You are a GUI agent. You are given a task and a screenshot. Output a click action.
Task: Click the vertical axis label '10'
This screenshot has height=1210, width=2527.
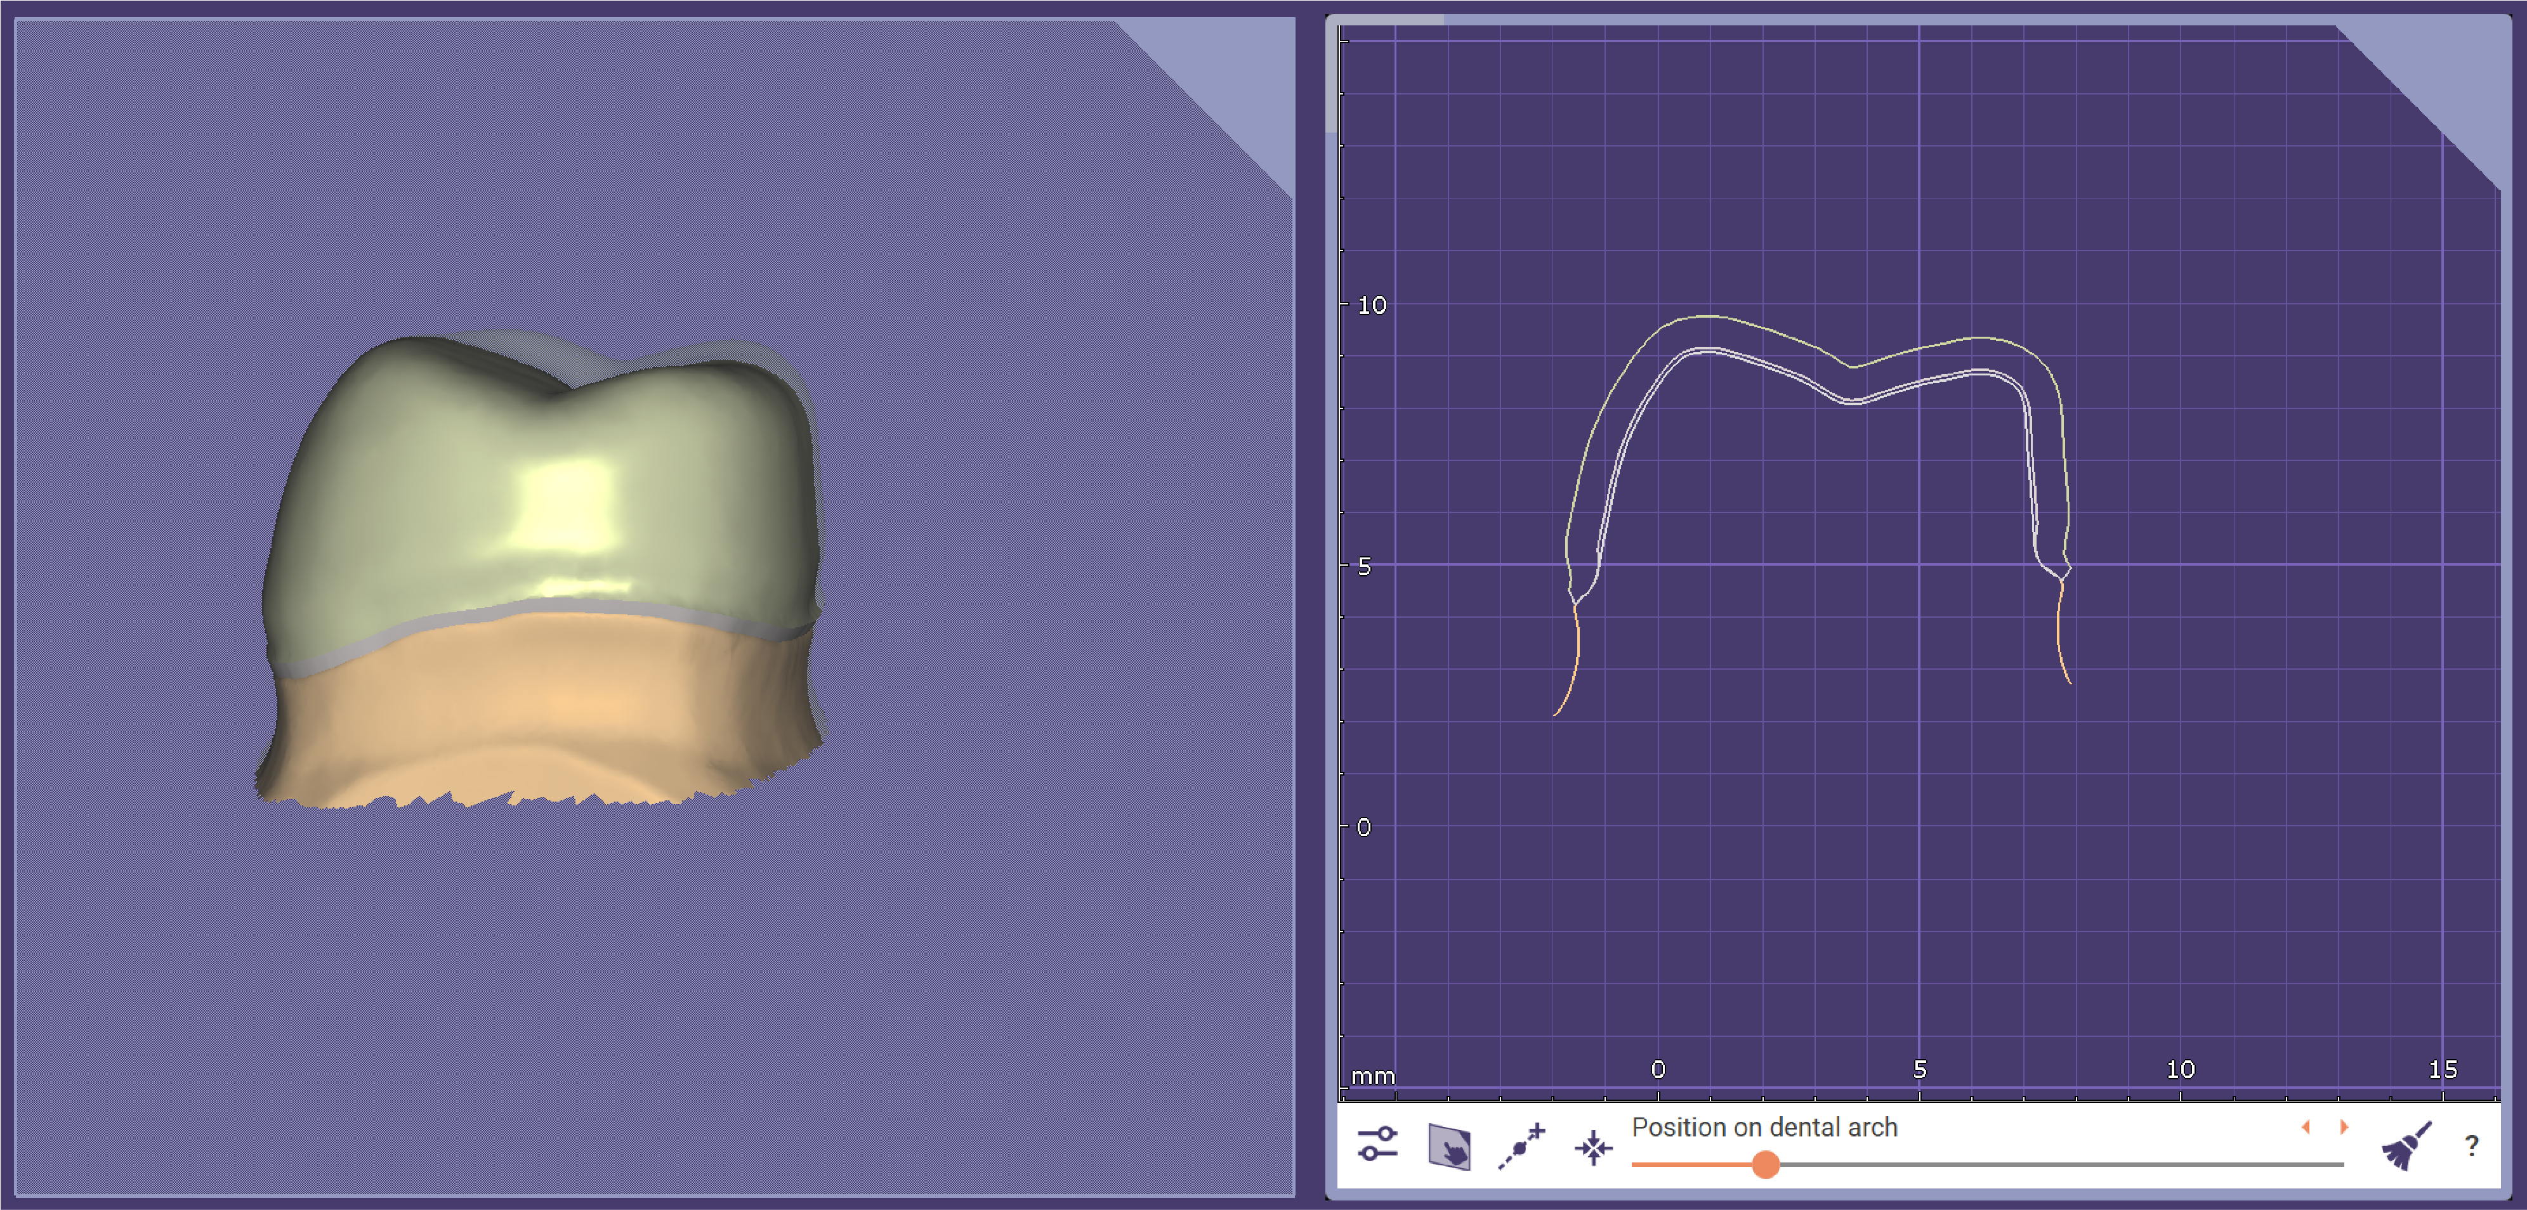[1372, 305]
